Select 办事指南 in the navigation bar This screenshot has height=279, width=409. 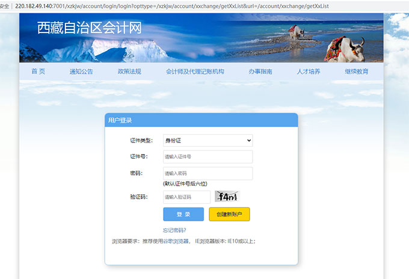click(260, 72)
